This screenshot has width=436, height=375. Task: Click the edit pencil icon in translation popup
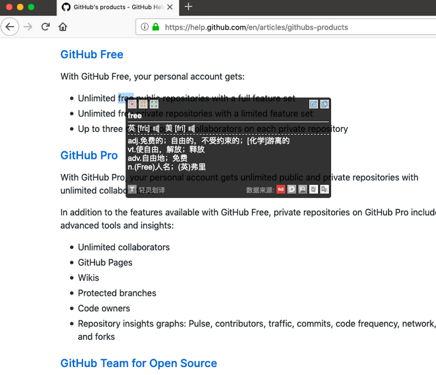point(313,104)
